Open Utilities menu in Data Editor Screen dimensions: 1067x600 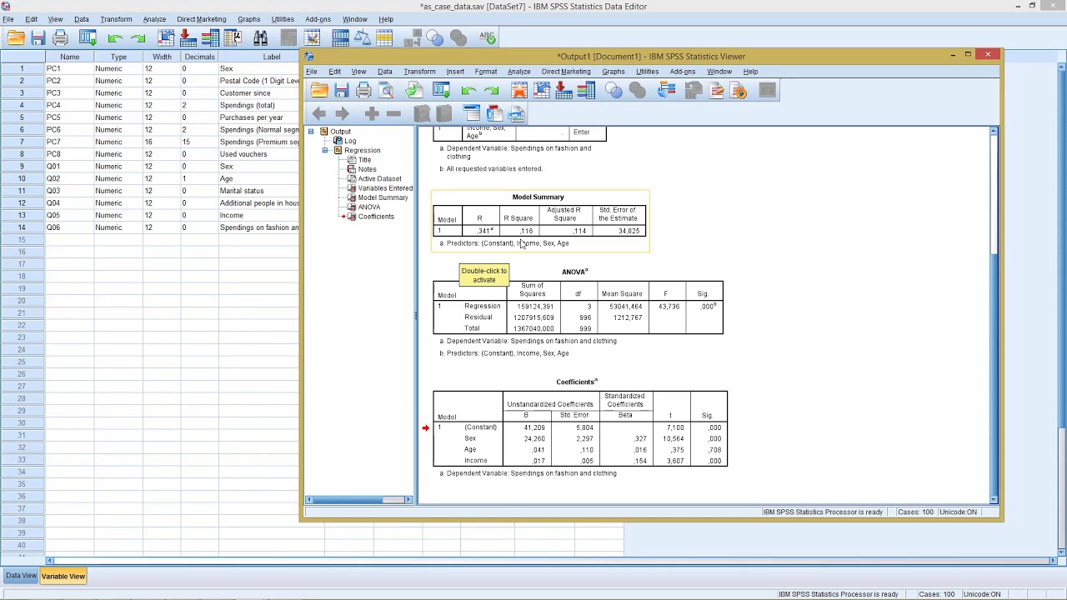tap(283, 19)
